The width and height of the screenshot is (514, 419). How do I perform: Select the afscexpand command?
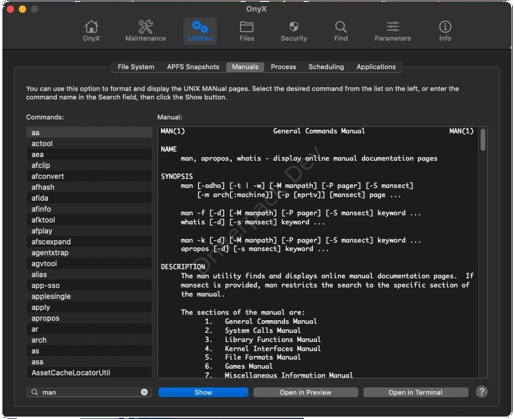89,241
